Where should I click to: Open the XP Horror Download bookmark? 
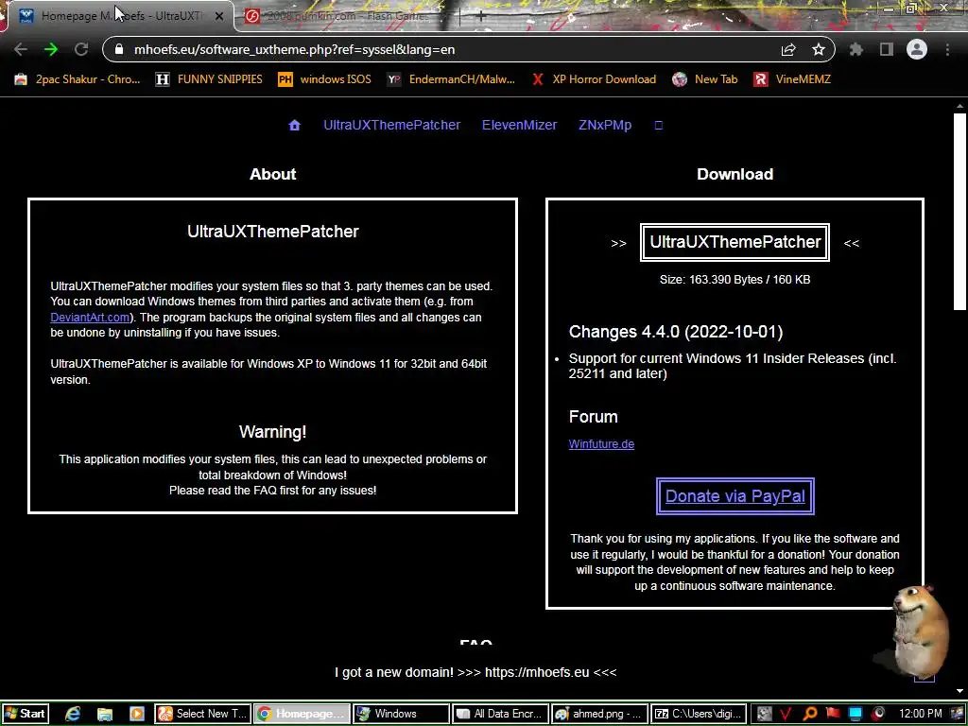[594, 79]
